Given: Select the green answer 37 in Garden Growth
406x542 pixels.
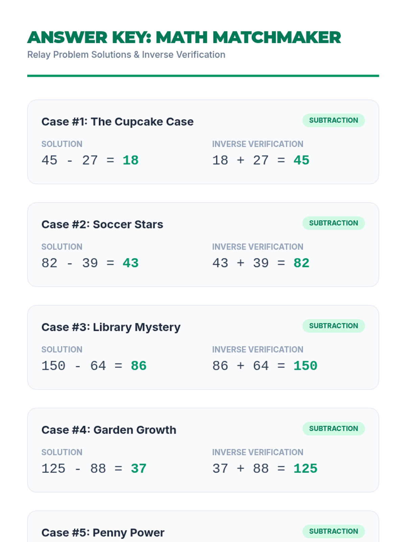Looking at the screenshot, I should pos(139,468).
